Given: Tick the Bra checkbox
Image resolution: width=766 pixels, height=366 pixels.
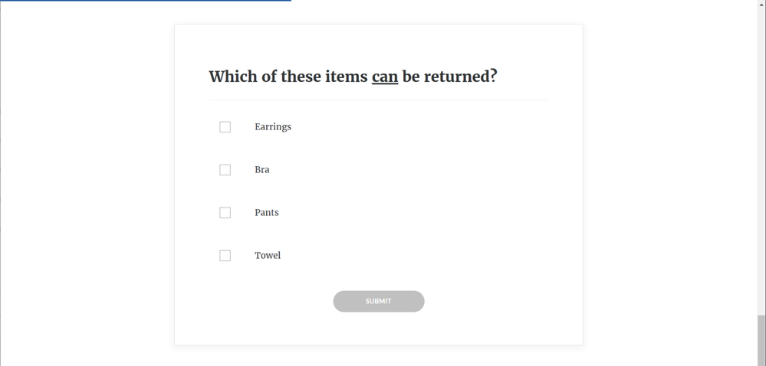Looking at the screenshot, I should pyautogui.click(x=225, y=170).
